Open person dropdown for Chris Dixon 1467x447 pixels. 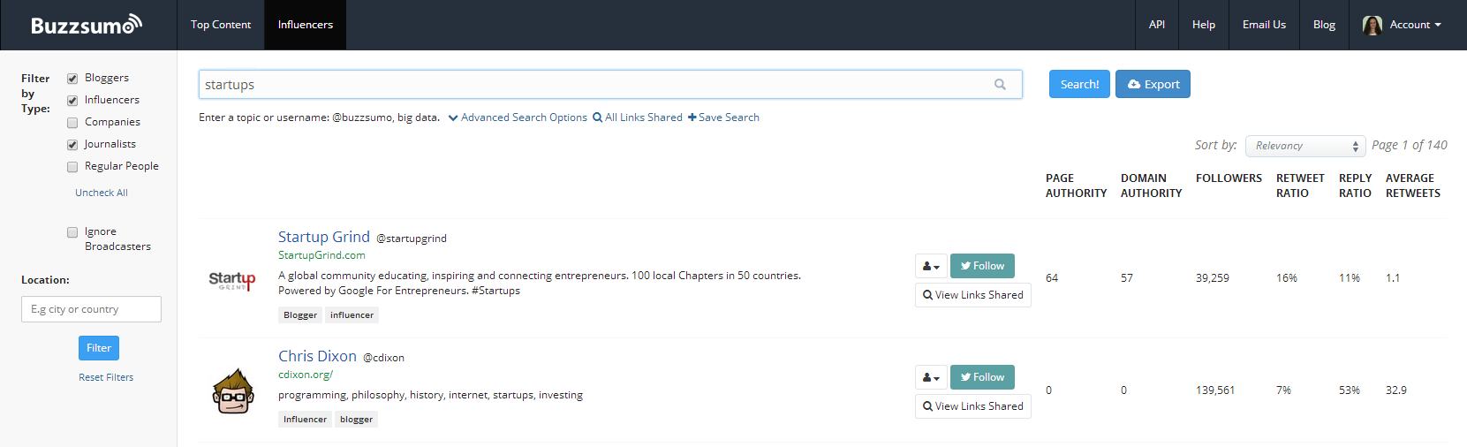pos(931,377)
